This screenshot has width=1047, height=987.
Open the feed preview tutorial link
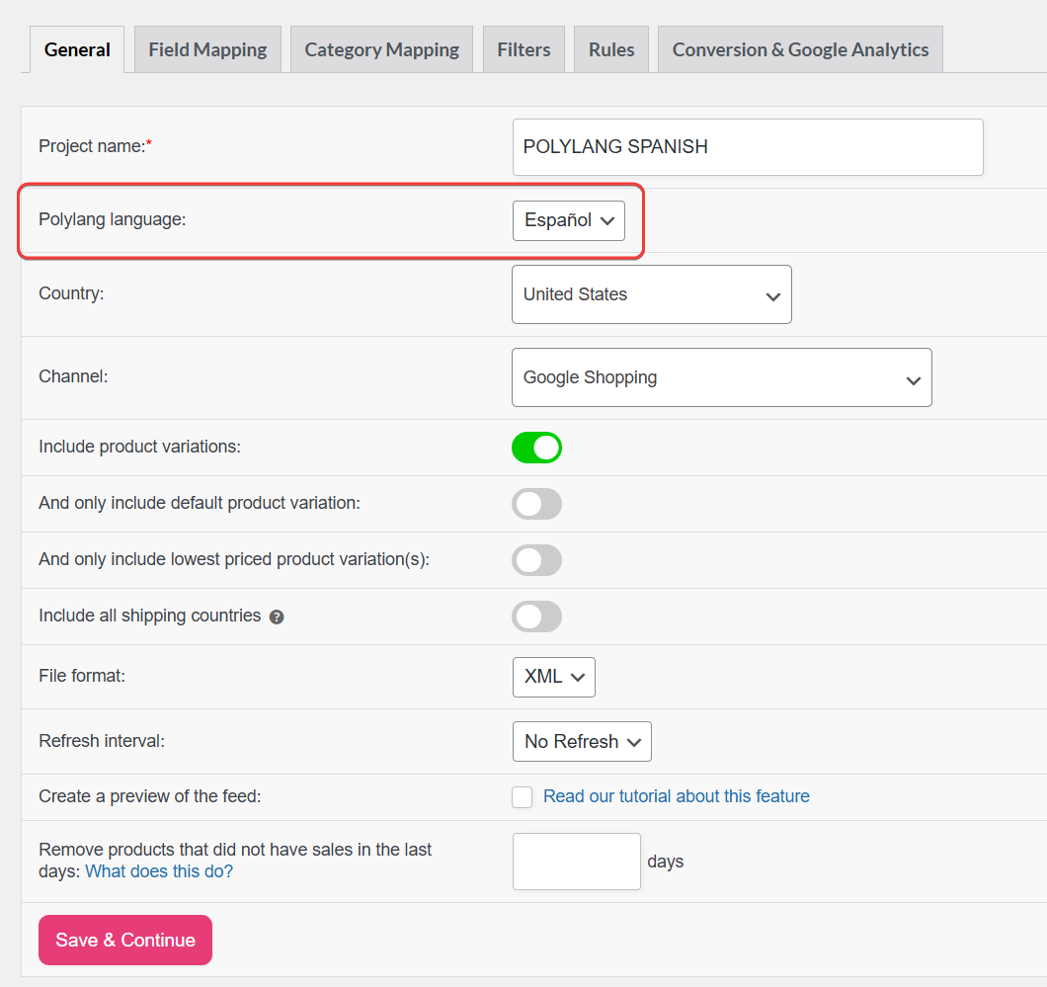pyautogui.click(x=676, y=796)
